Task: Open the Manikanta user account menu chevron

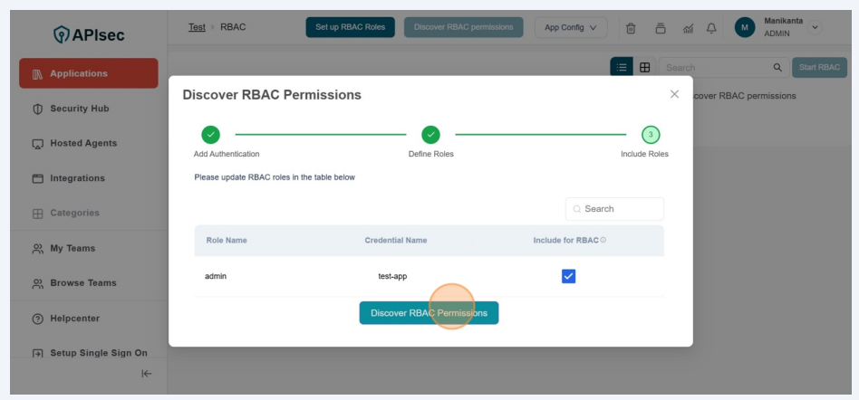Action: point(814,27)
